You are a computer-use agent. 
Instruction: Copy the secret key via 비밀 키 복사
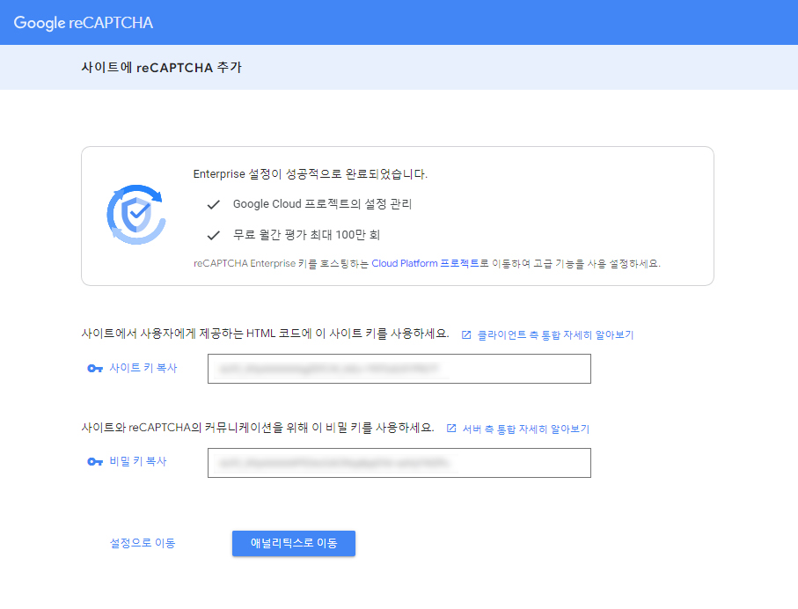pyautogui.click(x=138, y=461)
